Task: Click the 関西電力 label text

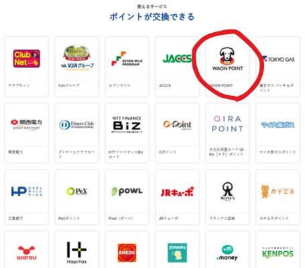Action: 15,152
